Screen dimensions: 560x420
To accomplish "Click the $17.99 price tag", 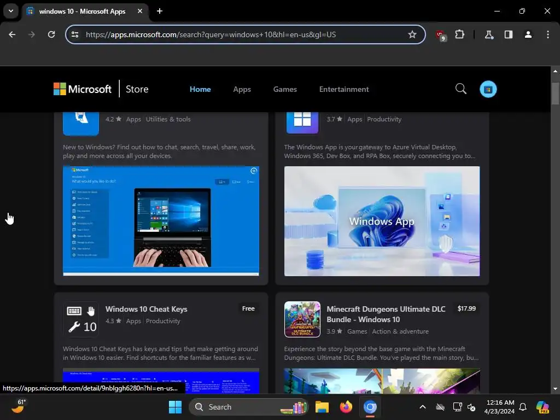I will click(466, 308).
